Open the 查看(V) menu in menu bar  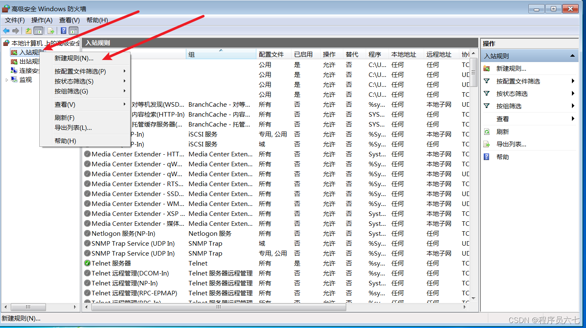(70, 20)
